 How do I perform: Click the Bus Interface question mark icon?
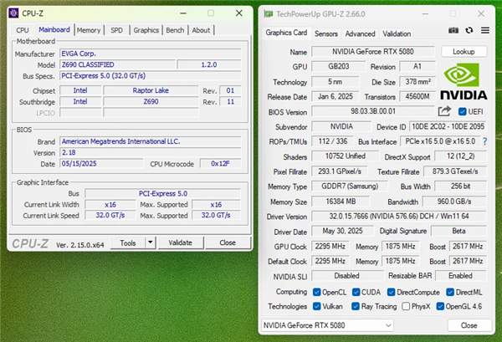[484, 141]
